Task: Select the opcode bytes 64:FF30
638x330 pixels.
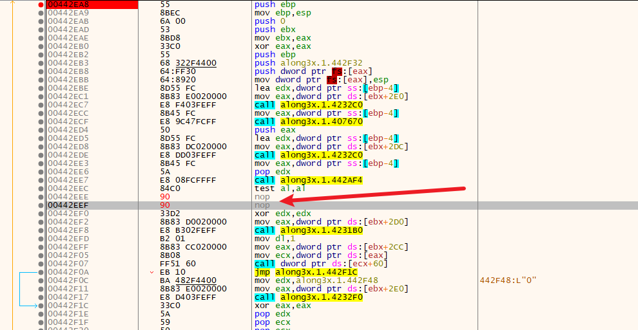Action: (x=178, y=71)
